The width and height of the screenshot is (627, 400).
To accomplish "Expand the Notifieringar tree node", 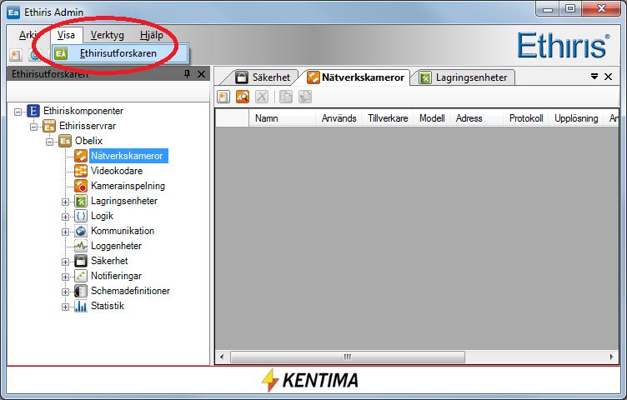I will (x=65, y=277).
